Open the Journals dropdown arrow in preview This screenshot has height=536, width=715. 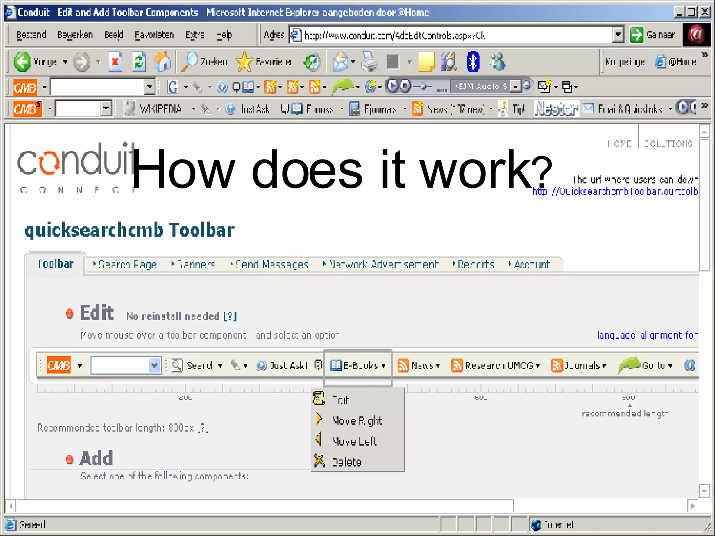coord(604,366)
